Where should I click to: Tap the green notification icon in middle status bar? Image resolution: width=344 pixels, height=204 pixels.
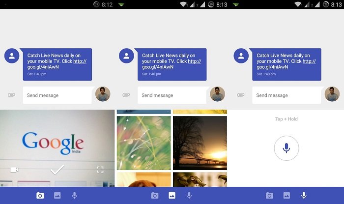(x=121, y=4)
